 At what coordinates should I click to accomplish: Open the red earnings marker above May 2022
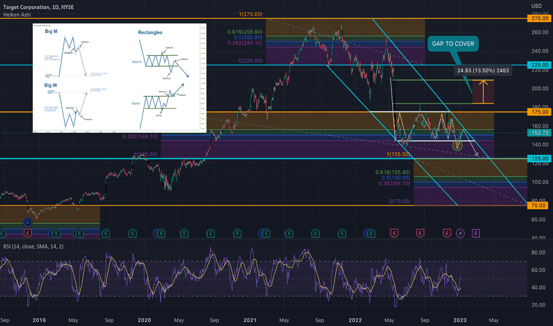pyautogui.click(x=394, y=233)
